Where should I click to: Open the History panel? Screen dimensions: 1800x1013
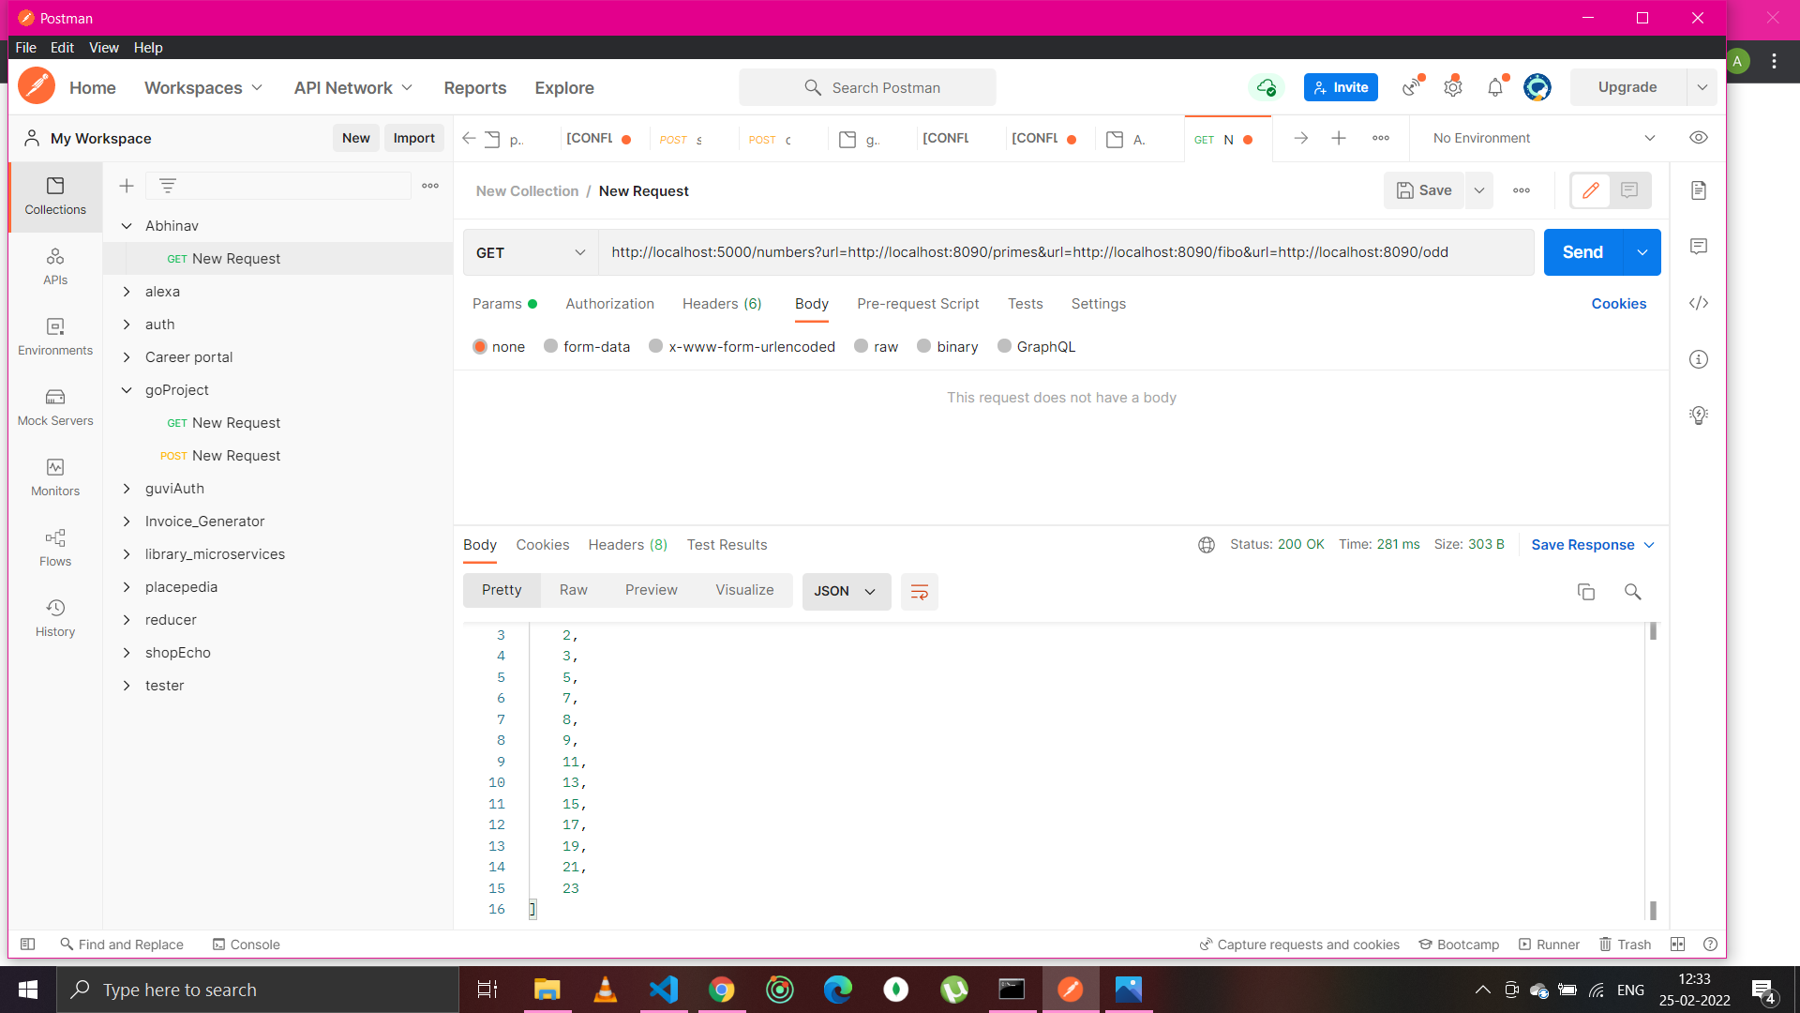click(x=54, y=618)
